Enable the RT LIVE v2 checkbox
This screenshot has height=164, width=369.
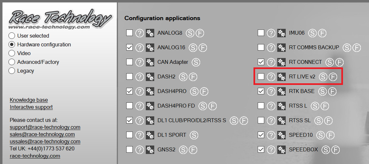click(261, 76)
